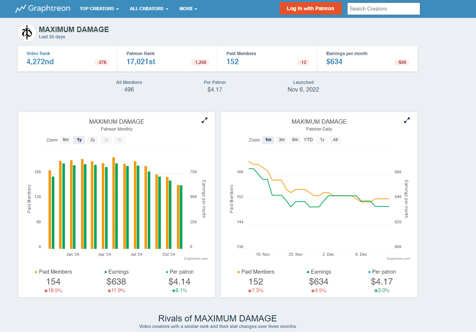The image size is (476, 332).
Task: Open the MAXIMUM DAMAGE creator avatar
Action: point(27,32)
